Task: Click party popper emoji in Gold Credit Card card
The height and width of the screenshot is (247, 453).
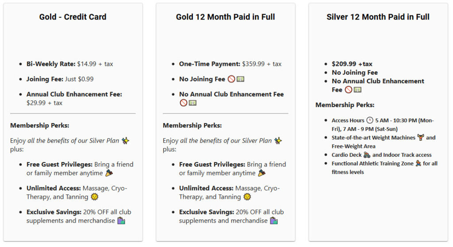Action: [x=109, y=173]
